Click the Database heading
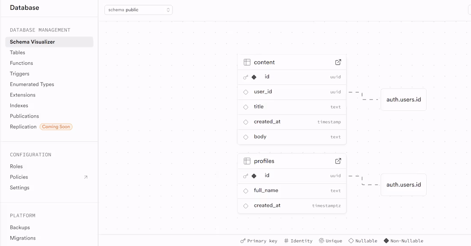 [x=25, y=8]
